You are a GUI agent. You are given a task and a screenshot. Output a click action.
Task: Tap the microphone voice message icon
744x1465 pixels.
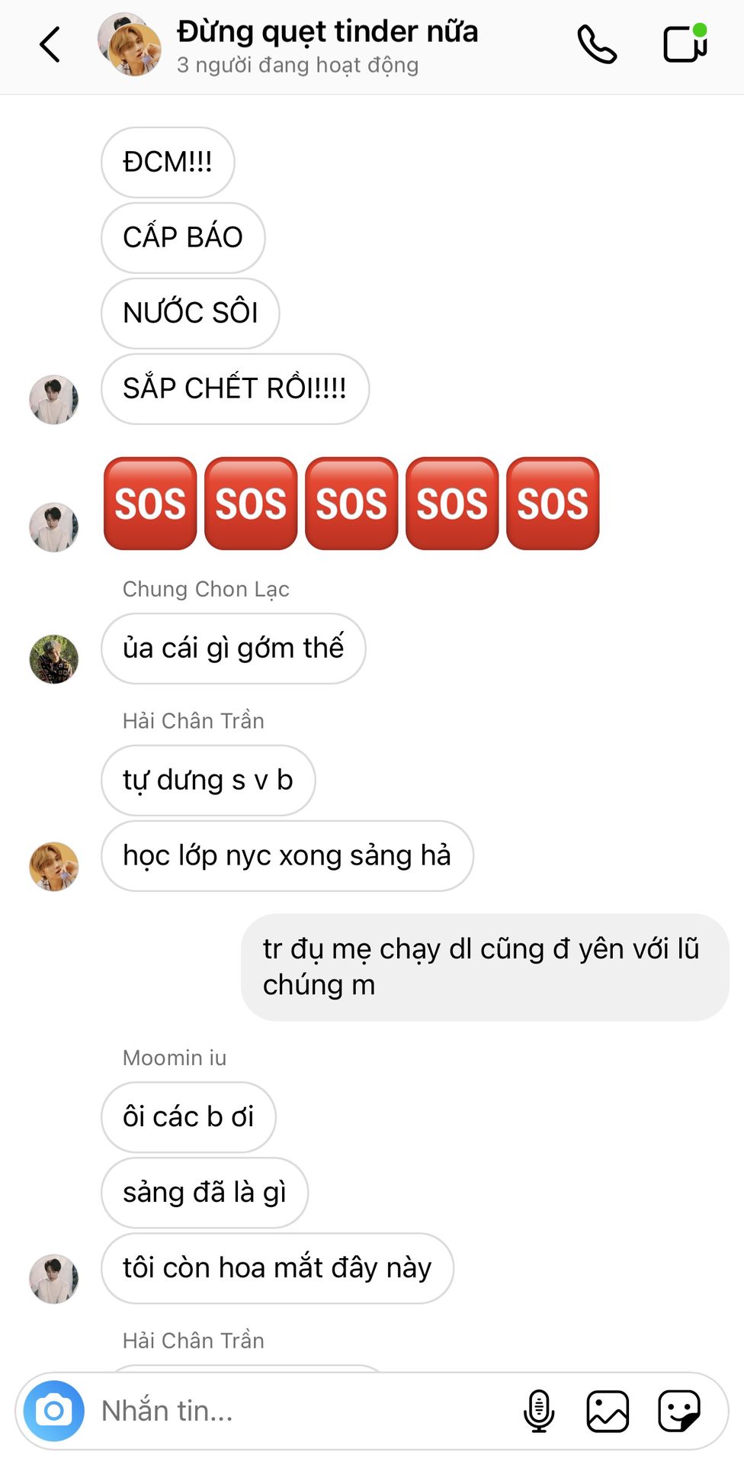[x=538, y=1411]
